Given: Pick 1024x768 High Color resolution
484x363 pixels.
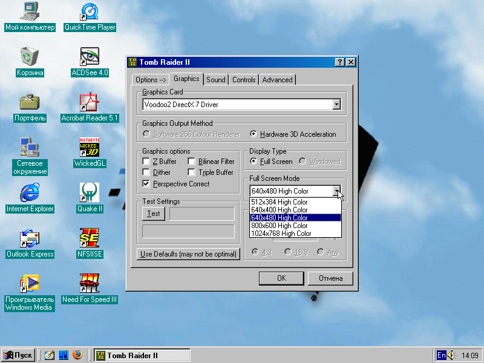Looking at the screenshot, I should (281, 234).
